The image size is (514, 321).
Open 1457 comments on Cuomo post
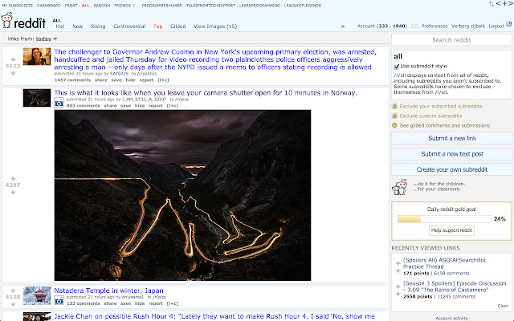pyautogui.click(x=72, y=80)
